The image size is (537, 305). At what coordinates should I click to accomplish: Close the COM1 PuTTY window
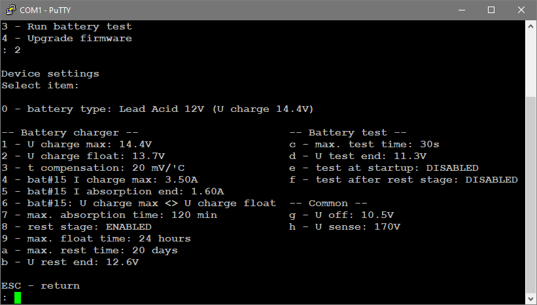(521, 10)
